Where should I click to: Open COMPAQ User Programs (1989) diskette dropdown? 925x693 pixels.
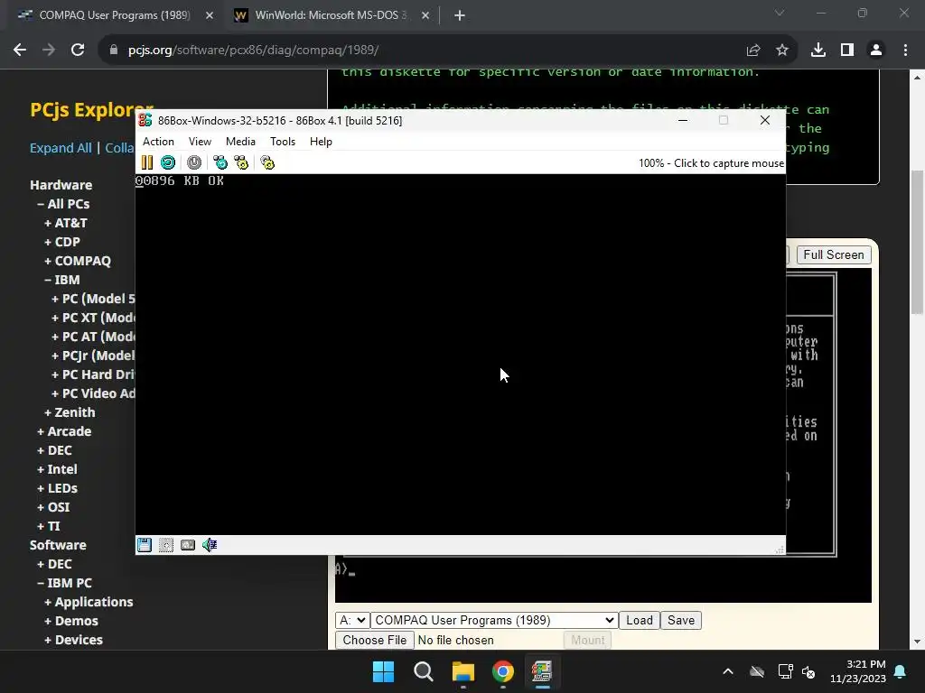point(494,621)
